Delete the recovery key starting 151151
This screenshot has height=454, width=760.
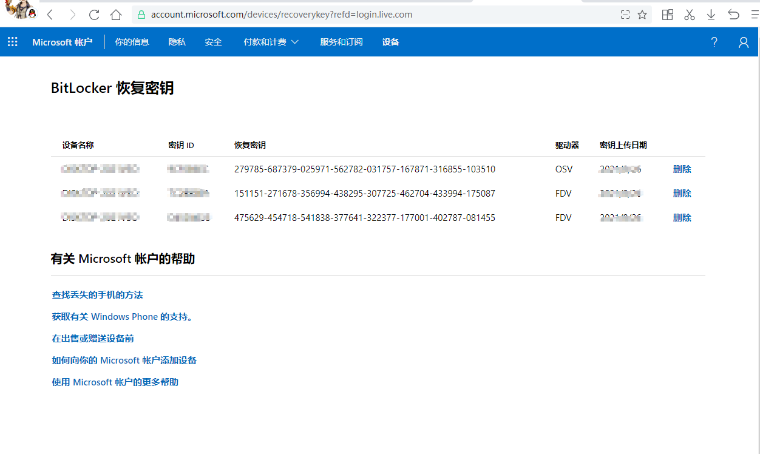click(682, 194)
